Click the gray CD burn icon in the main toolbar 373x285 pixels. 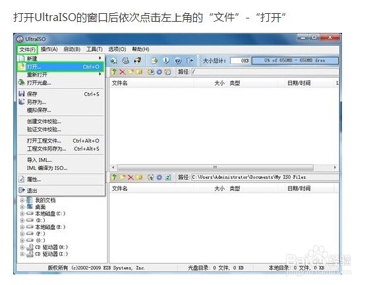(126, 61)
